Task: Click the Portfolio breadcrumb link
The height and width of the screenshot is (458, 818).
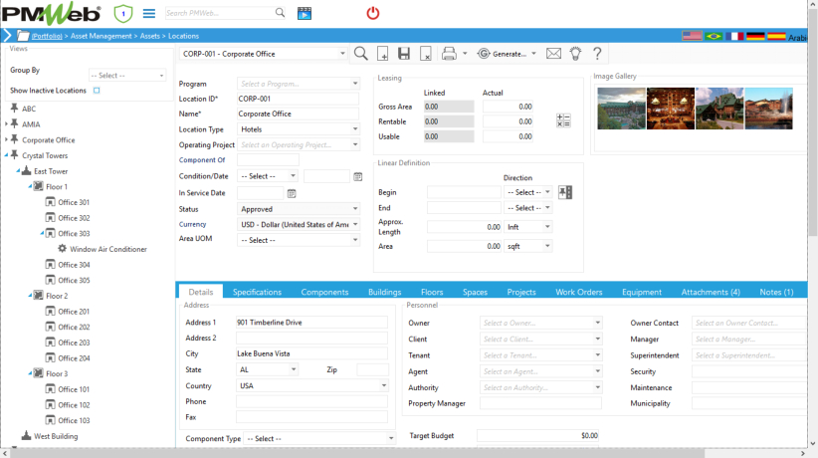Action: 47,36
